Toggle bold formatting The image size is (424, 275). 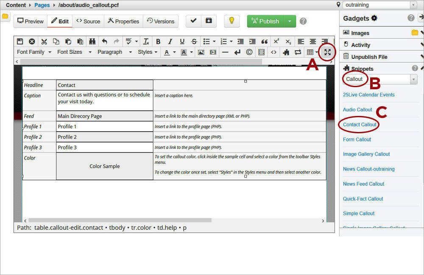158,41
